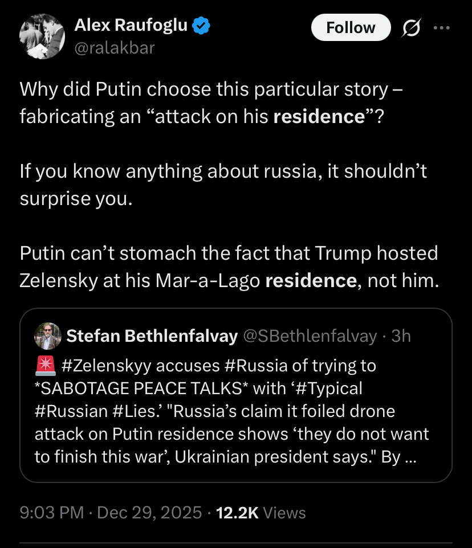Screen dimensions: 472x548
Task: Open the three-dot more options menu
Action: [x=442, y=28]
